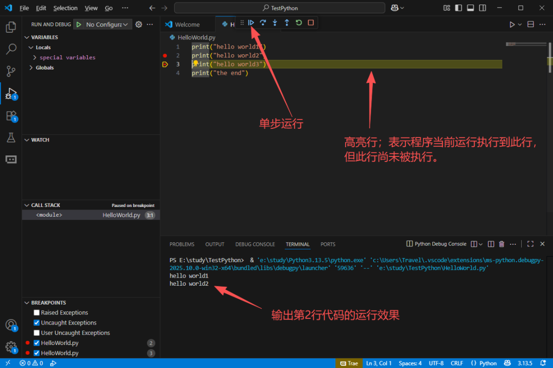This screenshot has height=368, width=553.
Task: Collapse the CALL STACK section
Action: click(27, 205)
